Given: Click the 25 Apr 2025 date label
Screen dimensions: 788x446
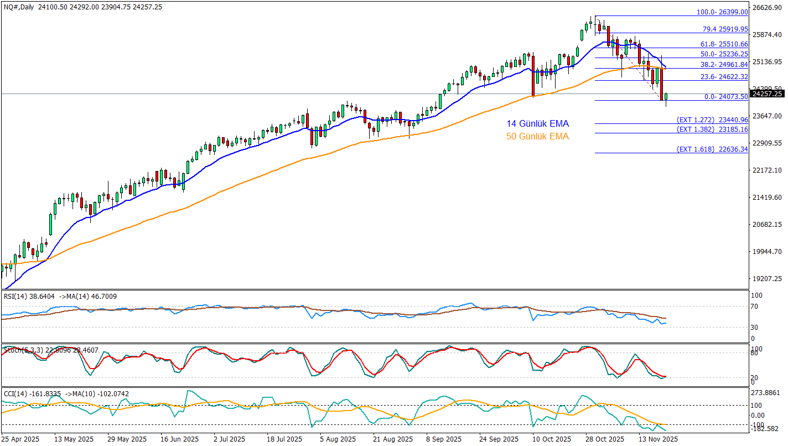Looking at the screenshot, I should point(22,439).
